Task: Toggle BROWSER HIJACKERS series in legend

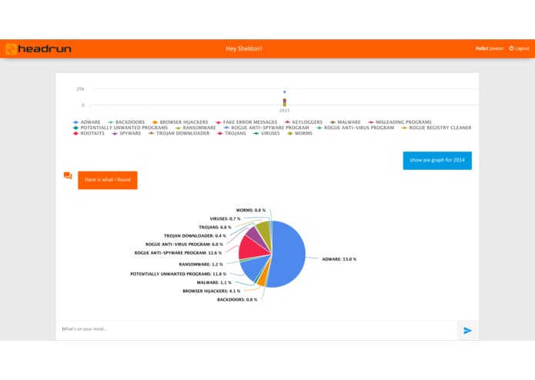Action: [180, 122]
